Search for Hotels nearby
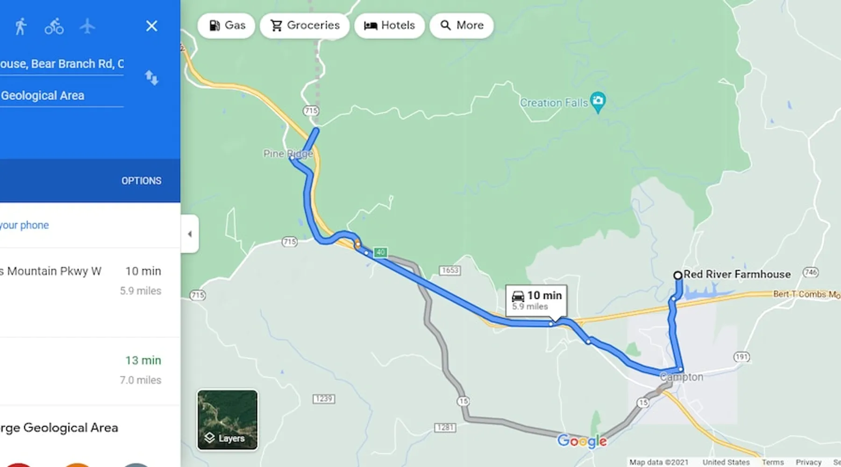841x467 pixels. click(x=389, y=25)
